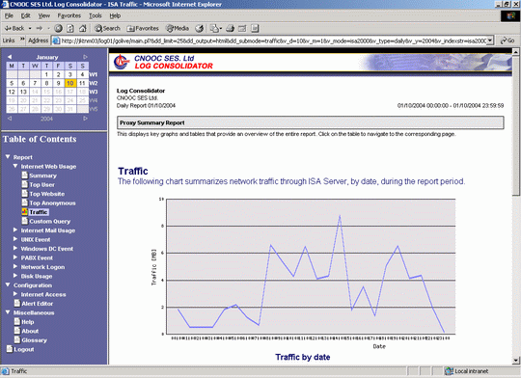Click the History icon in toolbar

coord(200,28)
